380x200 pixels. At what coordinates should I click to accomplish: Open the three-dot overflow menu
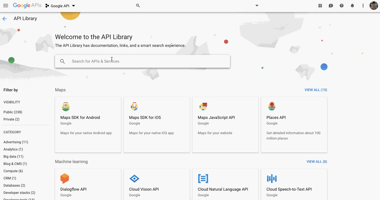coord(363,5)
